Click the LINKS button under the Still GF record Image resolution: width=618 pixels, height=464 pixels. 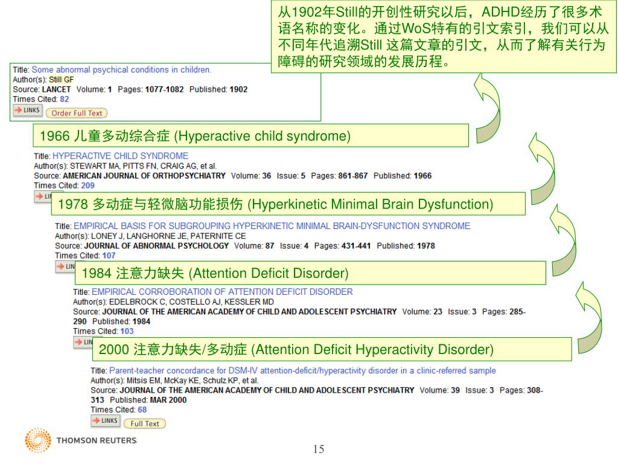27,110
